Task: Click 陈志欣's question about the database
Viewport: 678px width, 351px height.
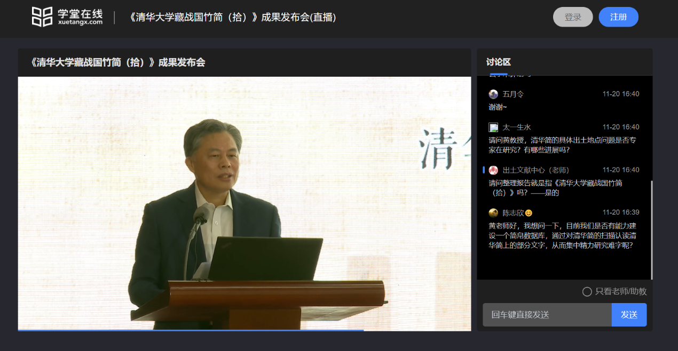Action: [x=562, y=235]
